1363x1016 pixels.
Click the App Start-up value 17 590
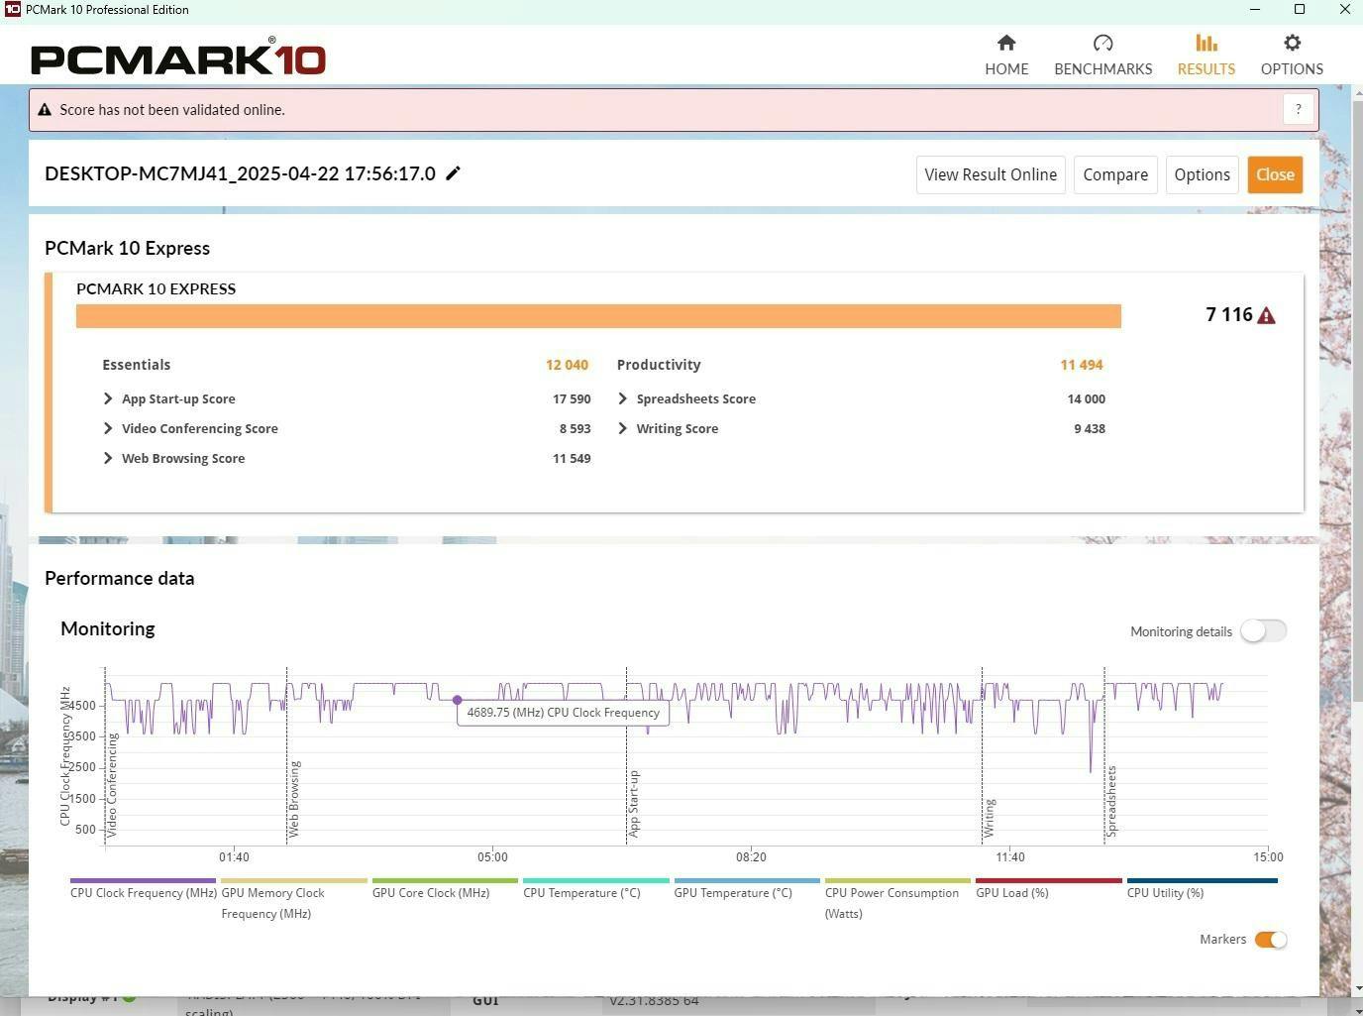pyautogui.click(x=572, y=398)
